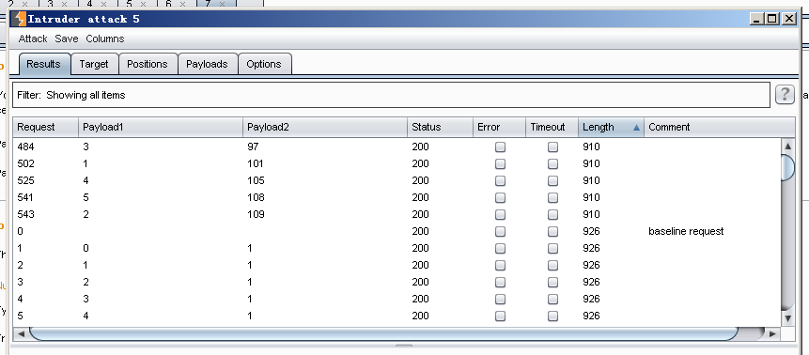The image size is (809, 355).
Task: Minimize the Intruder attack 5 window
Action: (757, 19)
